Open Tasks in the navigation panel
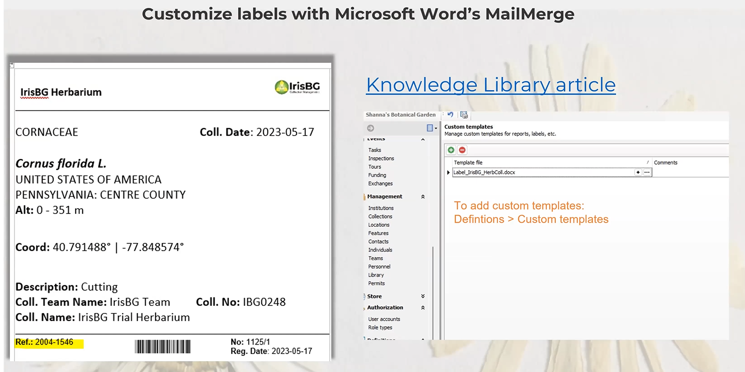Screen dimensions: 745x372 (x=374, y=150)
